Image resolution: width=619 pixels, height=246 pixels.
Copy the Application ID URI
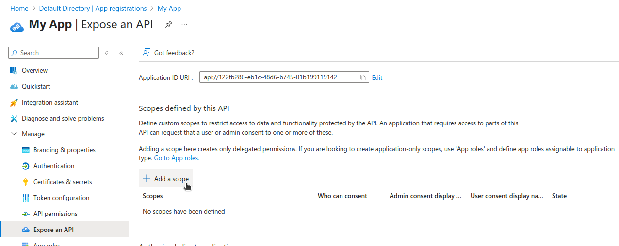coord(362,77)
